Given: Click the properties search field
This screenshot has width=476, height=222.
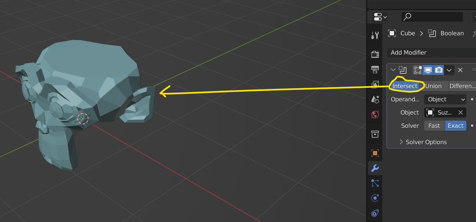Looking at the screenshot, I should 432,16.
